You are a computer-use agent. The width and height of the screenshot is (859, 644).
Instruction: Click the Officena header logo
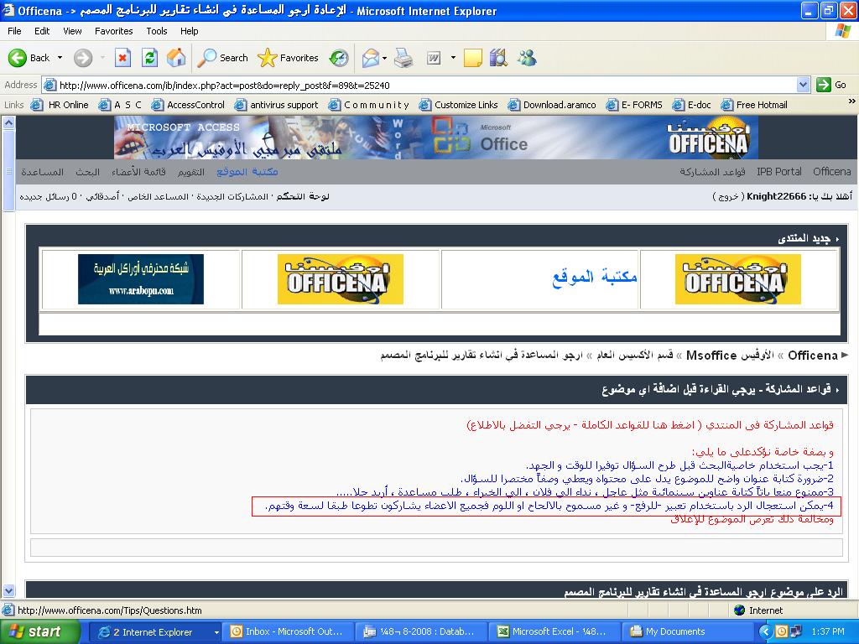(708, 138)
